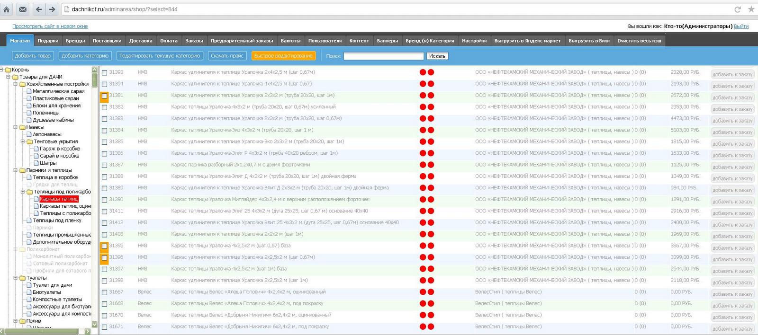Click Выгрузить в Яндекс маркет tab
The image size is (758, 335).
[527, 41]
